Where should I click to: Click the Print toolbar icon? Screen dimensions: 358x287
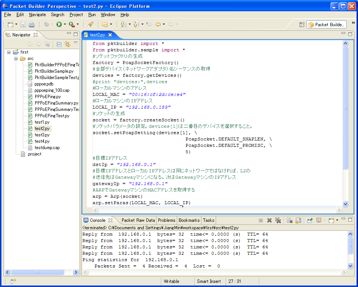click(31, 24)
